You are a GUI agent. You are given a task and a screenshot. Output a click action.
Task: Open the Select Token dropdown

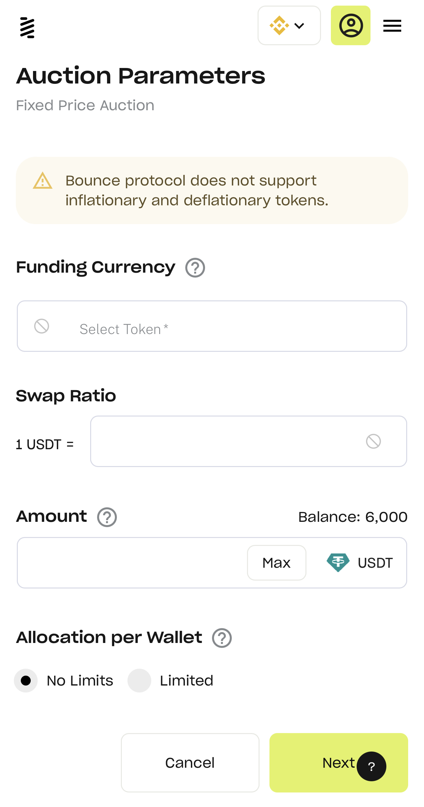click(212, 326)
